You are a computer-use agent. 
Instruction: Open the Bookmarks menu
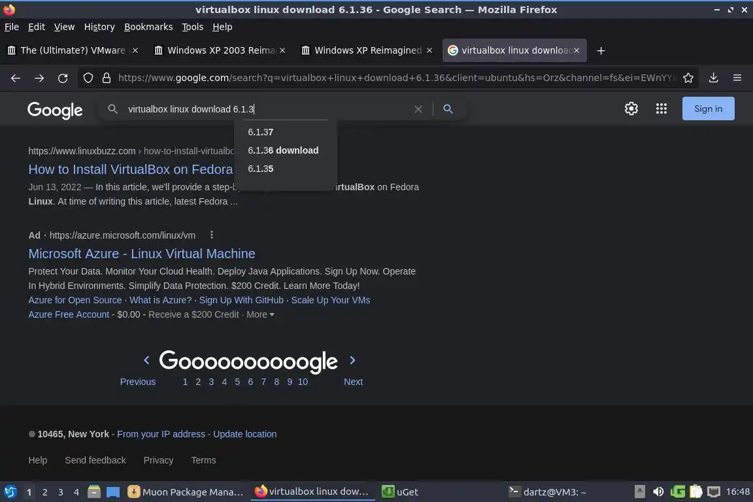(148, 27)
